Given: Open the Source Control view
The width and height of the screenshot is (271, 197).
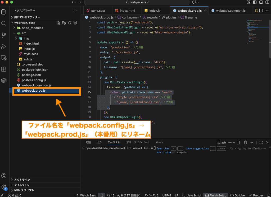Looking at the screenshot, I should pos(4,35).
